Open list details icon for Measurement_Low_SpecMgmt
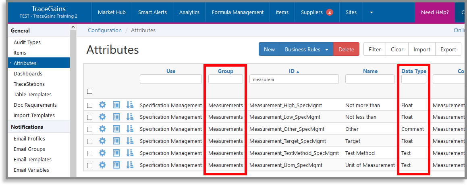This screenshot has width=467, height=185. [x=116, y=117]
